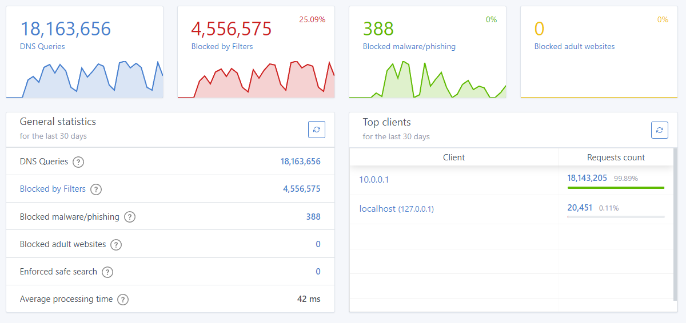686x323 pixels.
Task: Click help icon for Average processing time
Action: tap(123, 300)
